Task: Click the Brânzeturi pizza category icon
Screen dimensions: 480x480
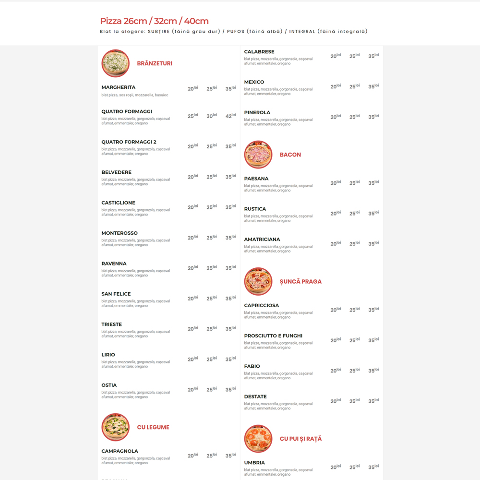Action: pos(115,63)
